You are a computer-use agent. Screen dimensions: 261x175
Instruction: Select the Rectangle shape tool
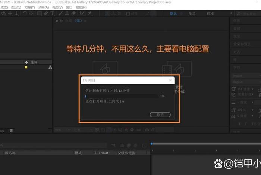40,13
